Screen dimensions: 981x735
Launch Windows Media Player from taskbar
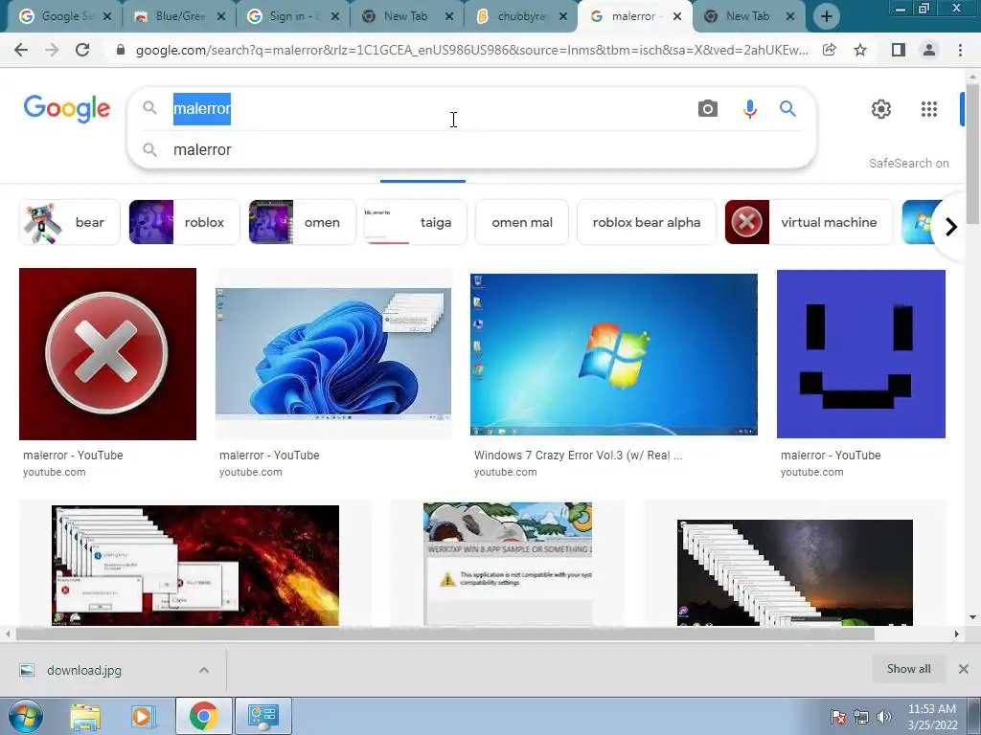(x=143, y=716)
